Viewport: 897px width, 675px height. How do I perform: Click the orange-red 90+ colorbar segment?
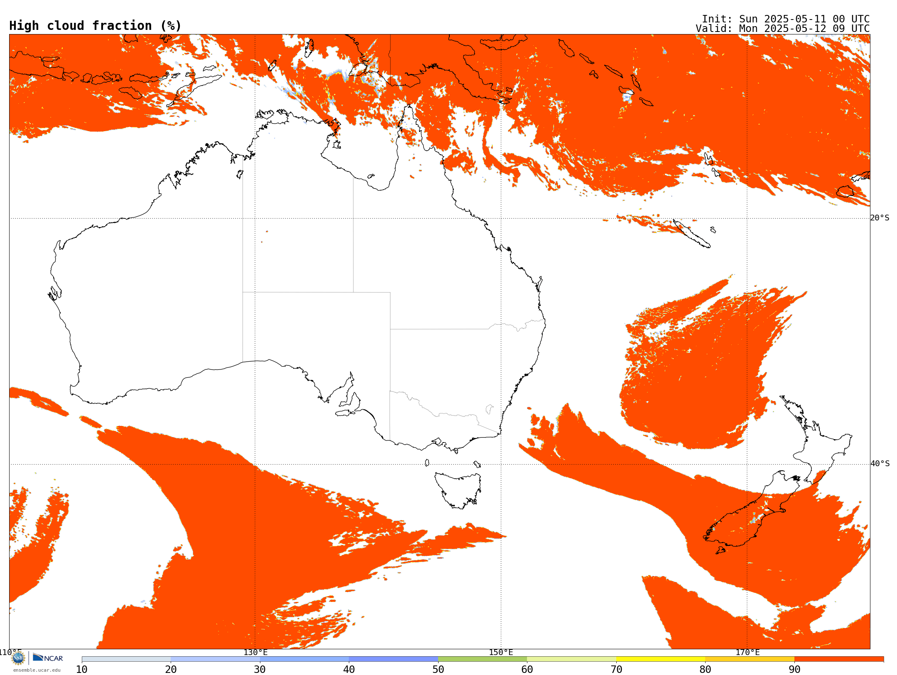coord(839,659)
